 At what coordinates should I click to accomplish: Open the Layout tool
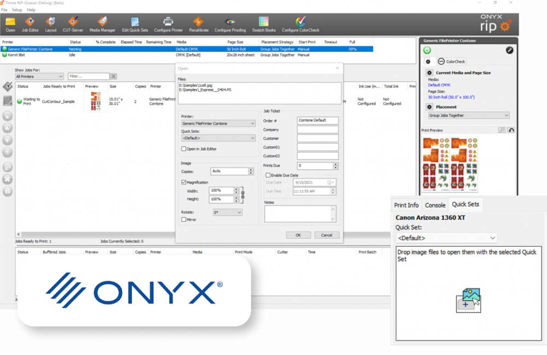point(50,25)
